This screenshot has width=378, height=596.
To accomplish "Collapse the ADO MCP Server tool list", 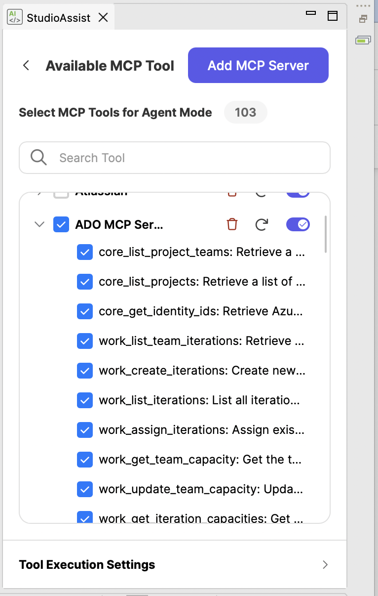I will tap(39, 224).
